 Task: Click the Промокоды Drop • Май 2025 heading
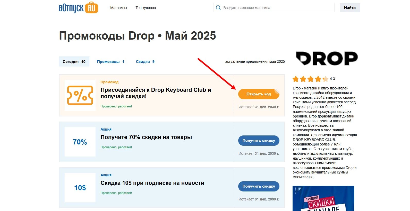(x=138, y=36)
